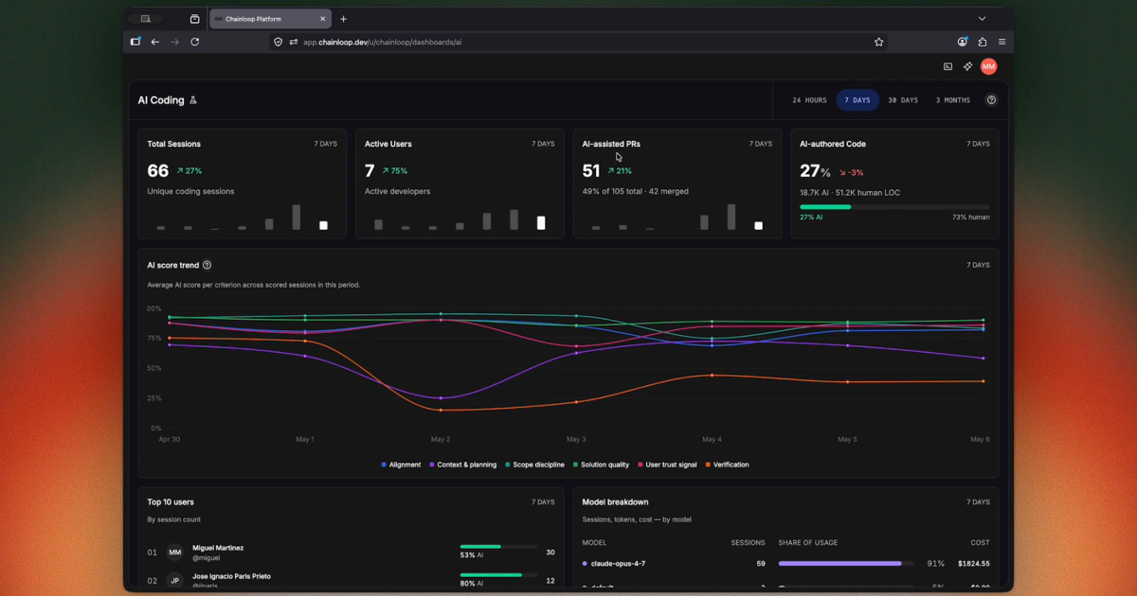Viewport: 1137px width, 596px height.
Task: Toggle the Context & planning legend item
Action: 463,465
